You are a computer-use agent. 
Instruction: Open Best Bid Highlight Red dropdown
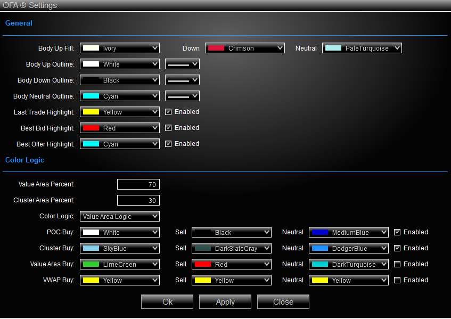pos(120,128)
